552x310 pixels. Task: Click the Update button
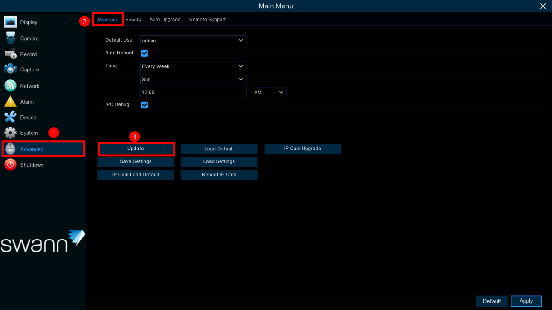point(136,149)
